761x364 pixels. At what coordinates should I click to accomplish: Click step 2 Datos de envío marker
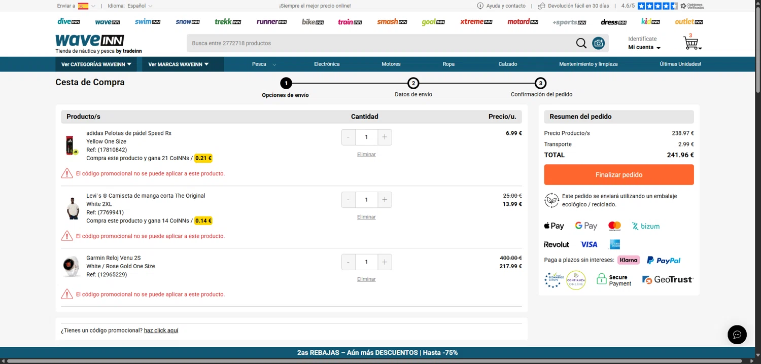[413, 83]
